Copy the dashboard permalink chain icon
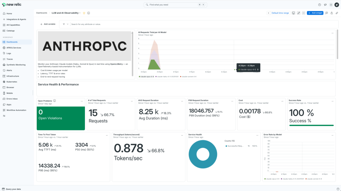This screenshot has height=191, width=341. coord(337,13)
